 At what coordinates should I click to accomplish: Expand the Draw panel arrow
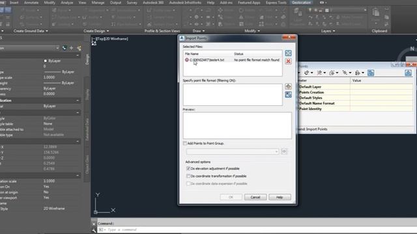pos(203,31)
